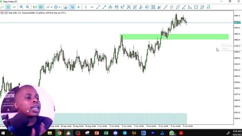
Task: Select the Fibonacci arcs tool
Action: click(135, 7)
